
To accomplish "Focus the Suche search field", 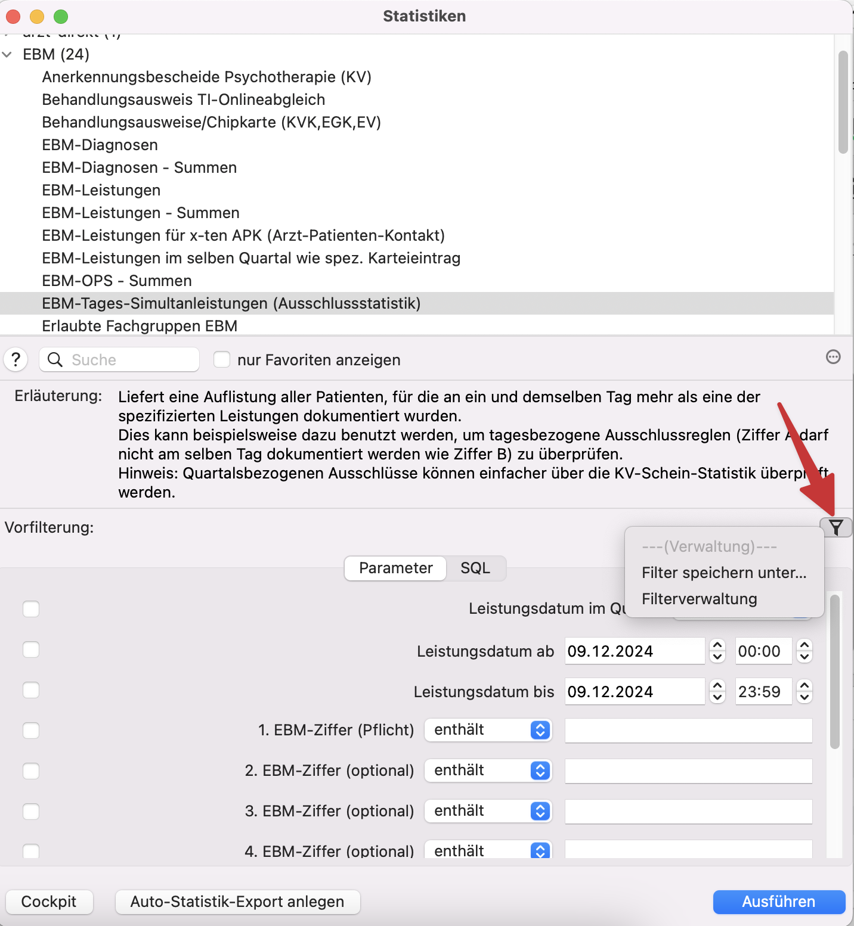I will (x=119, y=359).
